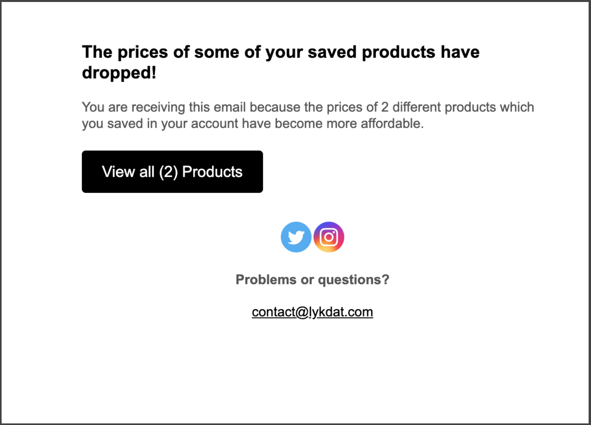Click the word 'dropped!' in the headline

click(x=119, y=73)
